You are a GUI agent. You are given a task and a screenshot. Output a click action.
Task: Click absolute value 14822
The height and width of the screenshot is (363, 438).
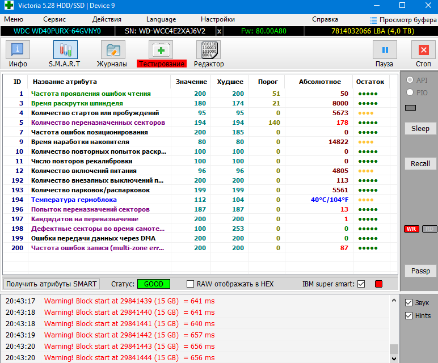coord(338,142)
